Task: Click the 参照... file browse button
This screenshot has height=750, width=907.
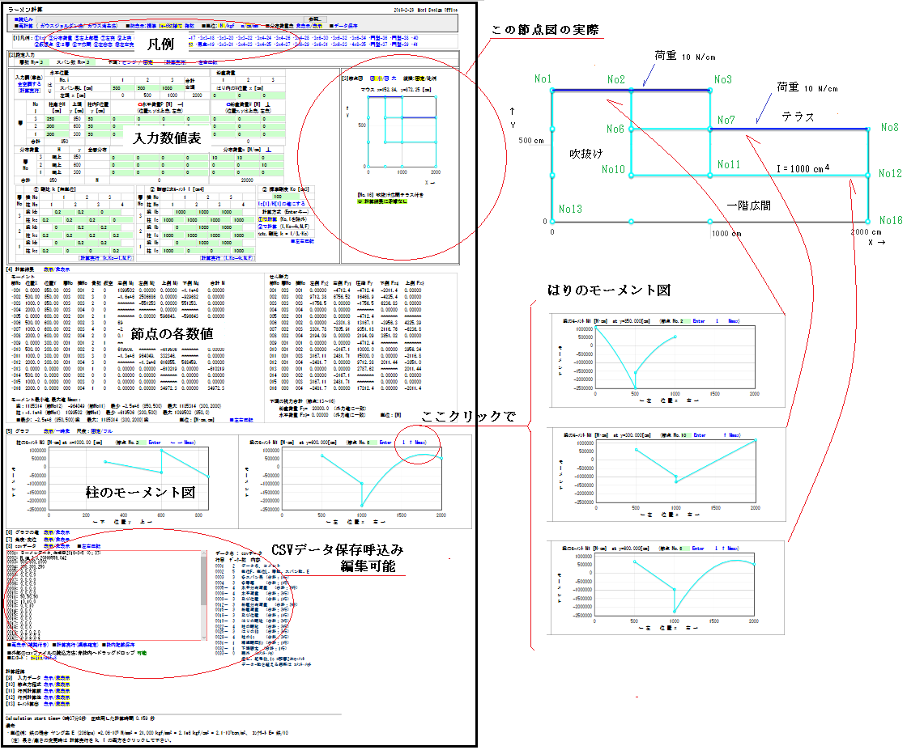Action: pyautogui.click(x=314, y=19)
